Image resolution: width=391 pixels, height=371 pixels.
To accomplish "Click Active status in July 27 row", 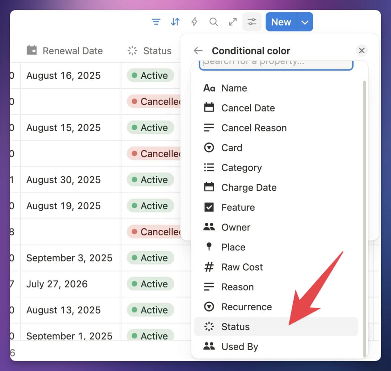I will 150,284.
